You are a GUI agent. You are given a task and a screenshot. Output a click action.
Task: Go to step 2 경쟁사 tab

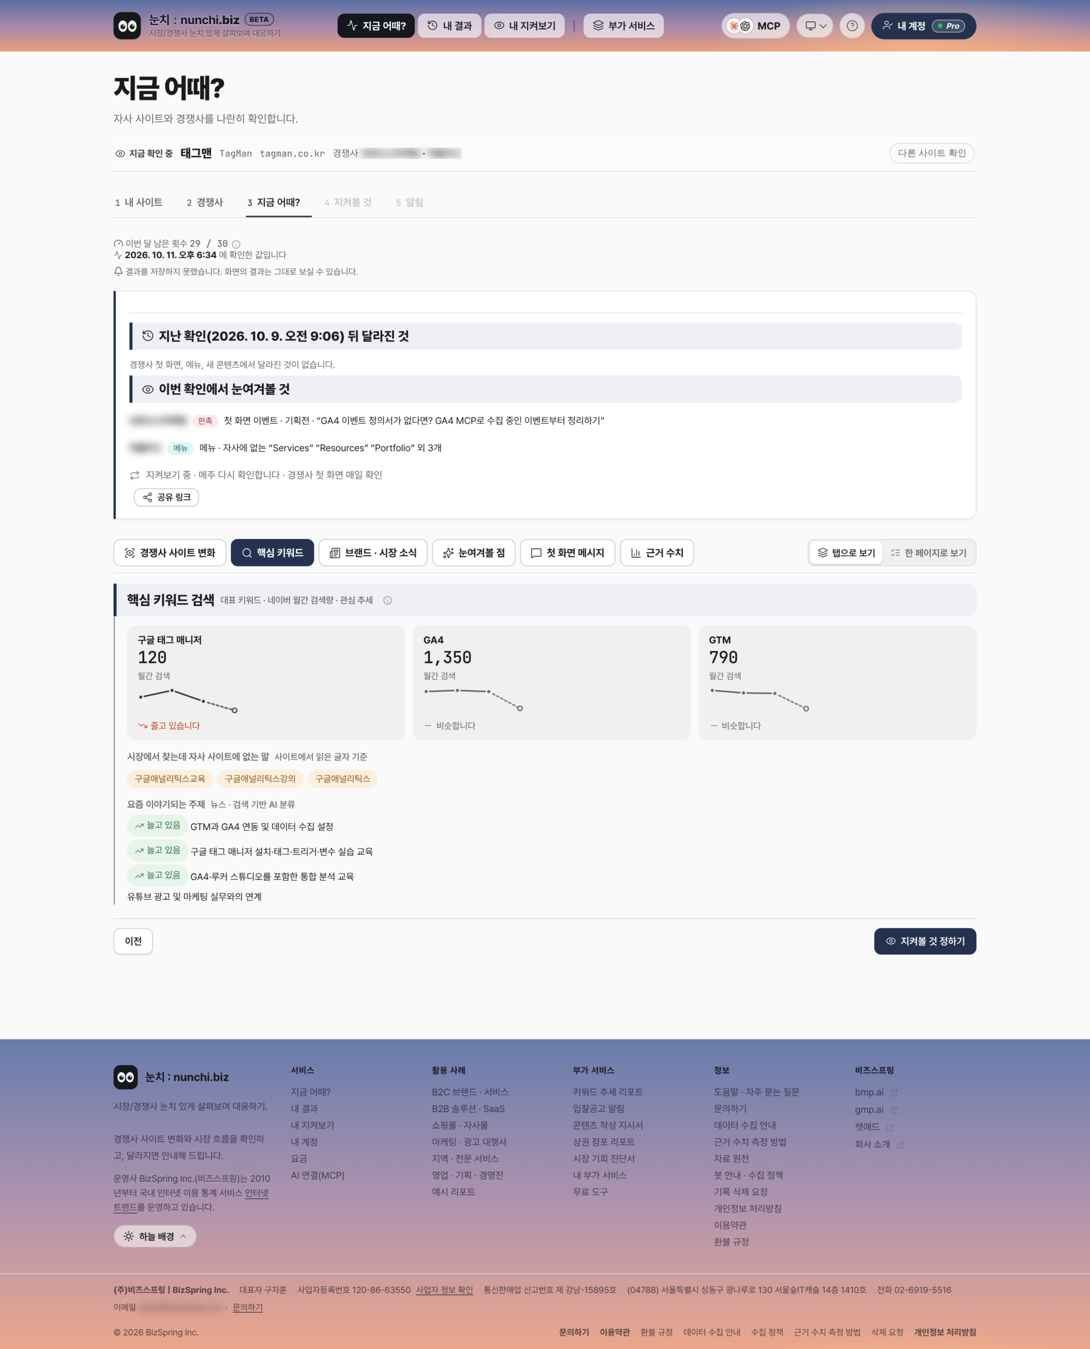[x=205, y=202]
